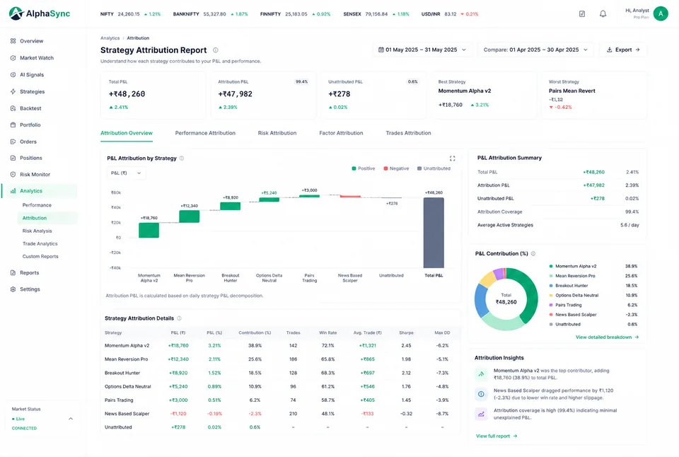Click the donut chart center total
Viewport: 679px width, 457px height.
coord(506,299)
